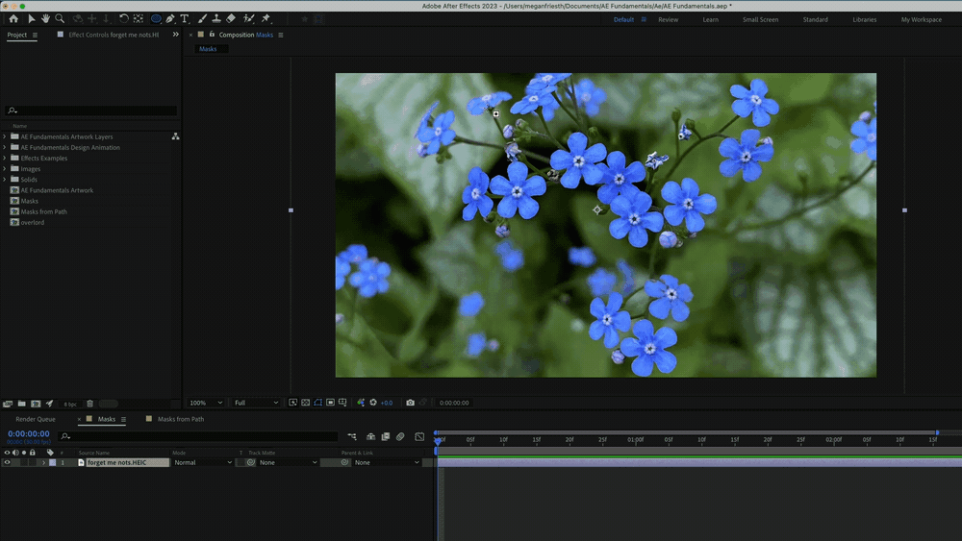Select the Clone Stamp tool
The width and height of the screenshot is (962, 541).
click(216, 18)
